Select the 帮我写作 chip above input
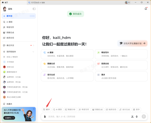151x123 pixels. click(x=84, y=109)
